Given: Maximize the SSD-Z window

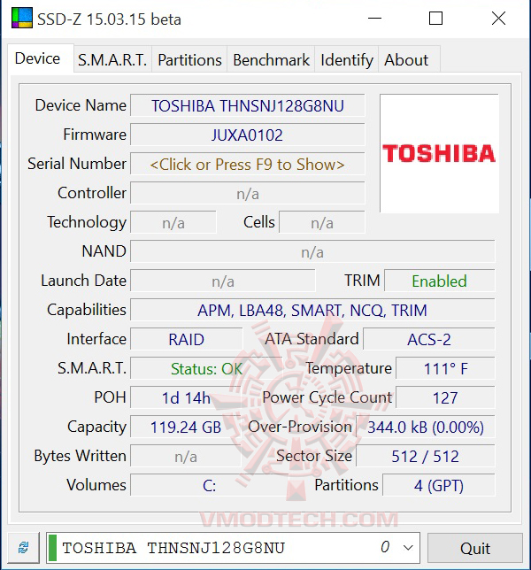Looking at the screenshot, I should point(435,19).
